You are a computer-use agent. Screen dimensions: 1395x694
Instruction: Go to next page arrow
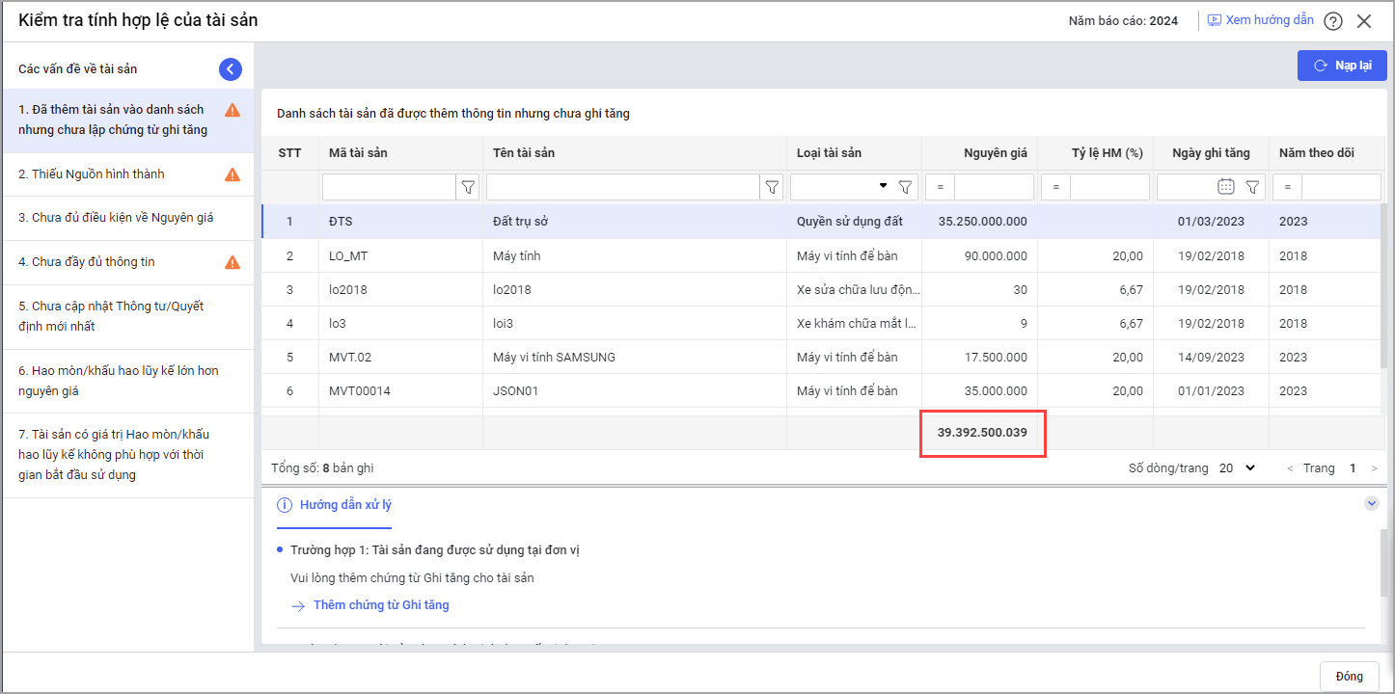[x=1375, y=468]
